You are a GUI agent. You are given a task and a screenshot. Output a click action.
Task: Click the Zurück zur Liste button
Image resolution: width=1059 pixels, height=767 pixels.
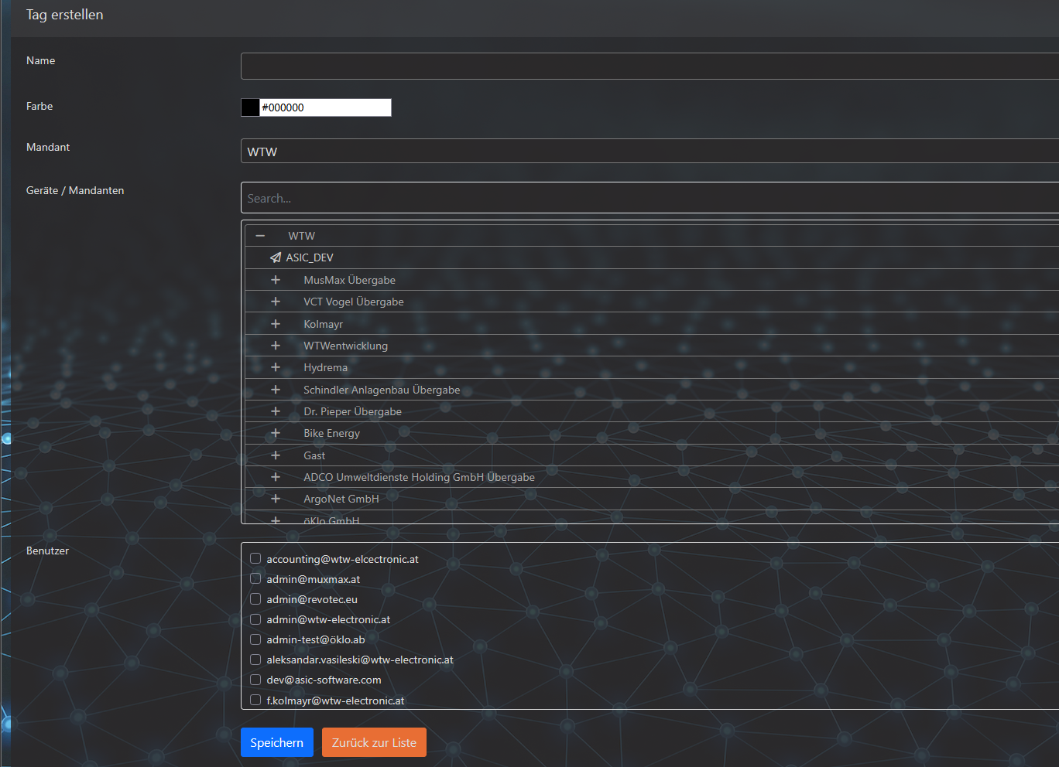pos(374,742)
